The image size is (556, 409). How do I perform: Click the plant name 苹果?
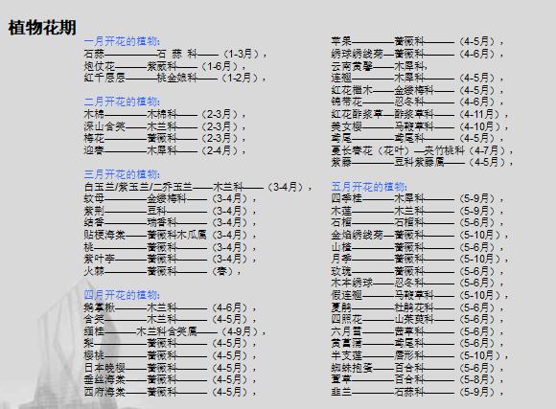pyautogui.click(x=341, y=41)
